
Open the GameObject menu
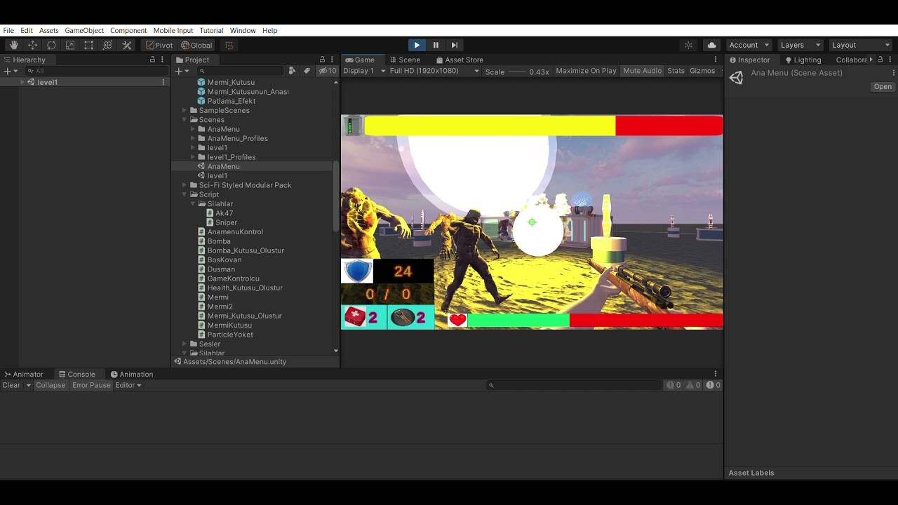[x=84, y=30]
